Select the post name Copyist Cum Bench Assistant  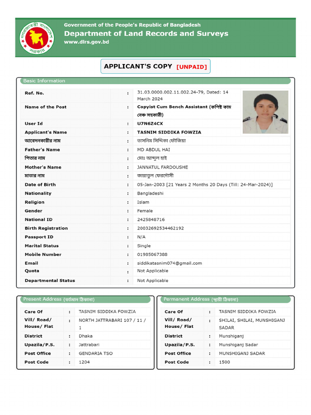[x=184, y=111]
